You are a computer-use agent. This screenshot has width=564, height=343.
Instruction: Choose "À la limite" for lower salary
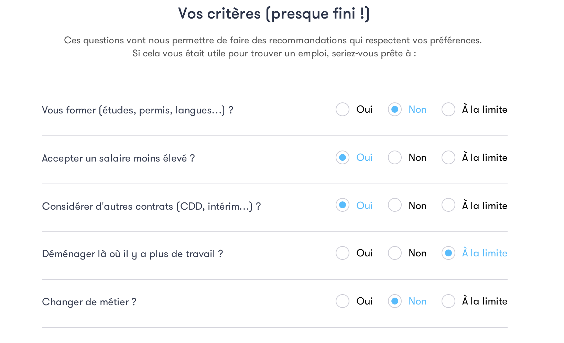click(448, 158)
